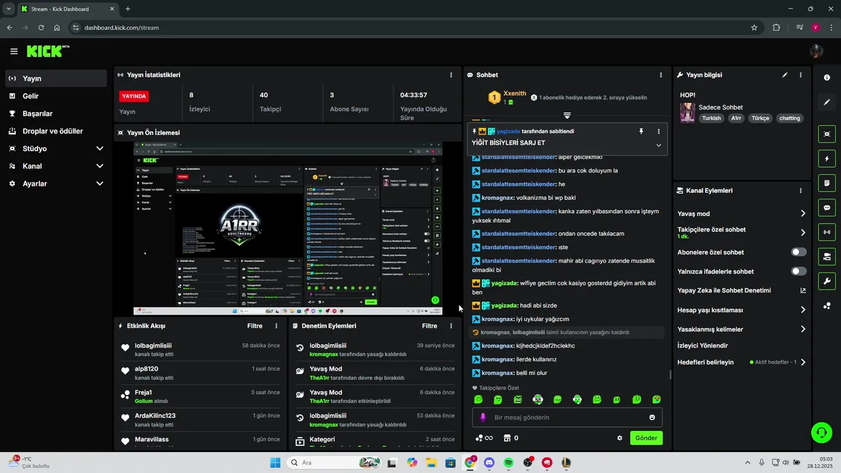This screenshot has height=473, width=841.
Task: Edit stream info with the pencil icon
Action: coord(784,75)
